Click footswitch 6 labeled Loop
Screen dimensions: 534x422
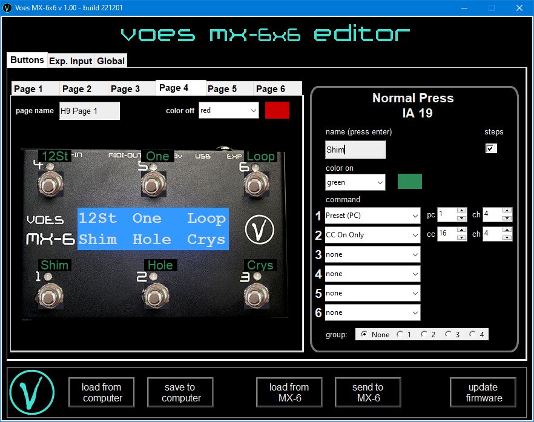pos(255,183)
